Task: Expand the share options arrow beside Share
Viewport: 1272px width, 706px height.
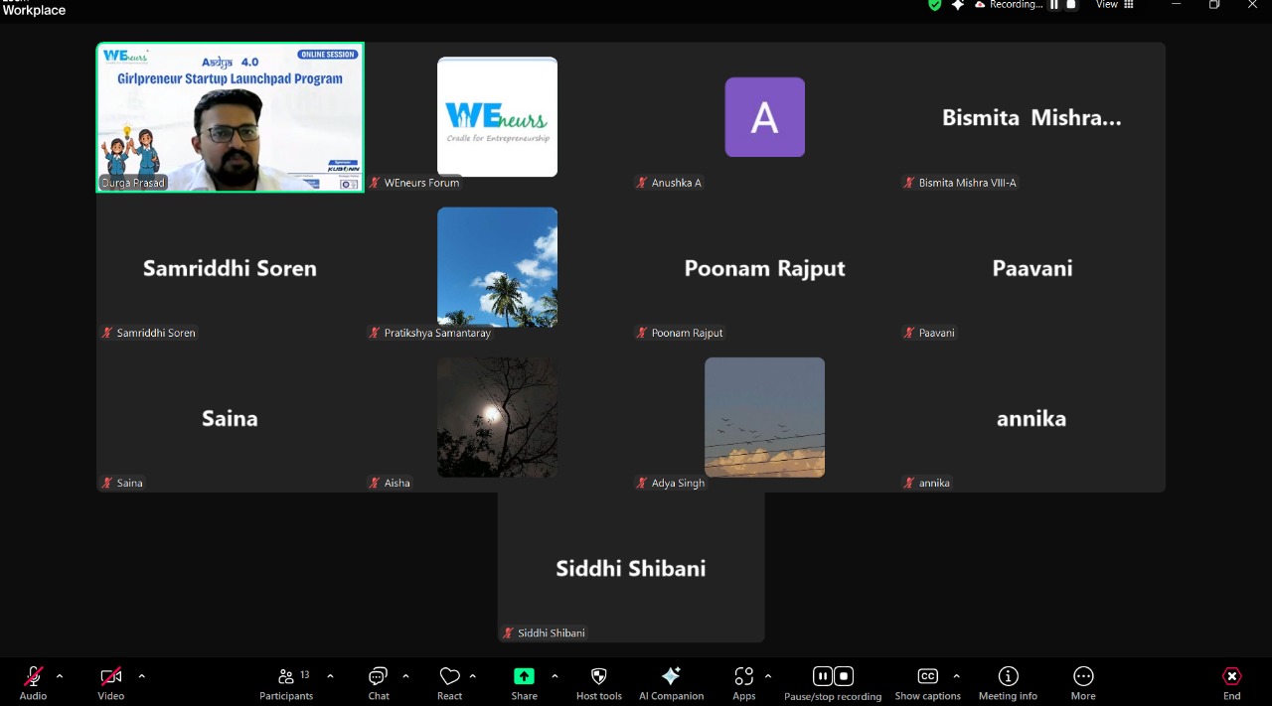Action: (555, 676)
